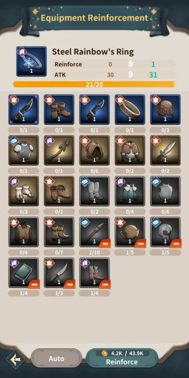This screenshot has width=189, height=378.
Task: Remove the iron helmet from selection
Action: coord(176,243)
